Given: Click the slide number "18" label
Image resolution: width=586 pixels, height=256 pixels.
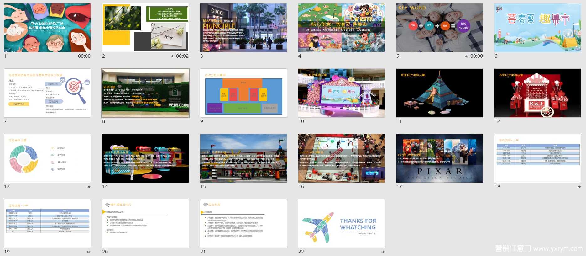Looking at the screenshot, I should pyautogui.click(x=497, y=187).
